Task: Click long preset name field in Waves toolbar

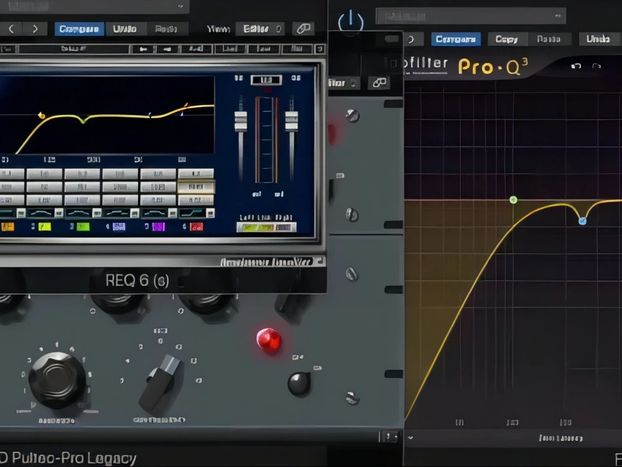Action: (74, 49)
